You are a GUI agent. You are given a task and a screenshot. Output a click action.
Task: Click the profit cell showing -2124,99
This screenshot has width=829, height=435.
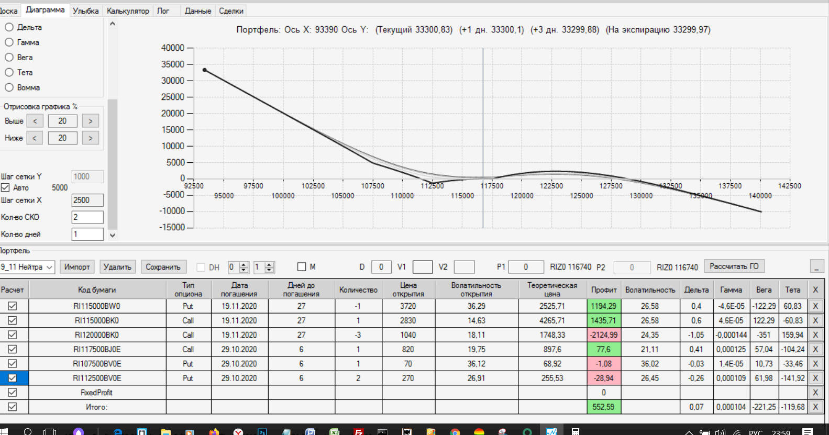[x=604, y=335]
